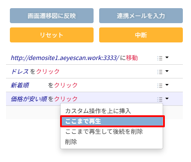
Task: Click the orange リセット button
Action: pyautogui.click(x=52, y=35)
